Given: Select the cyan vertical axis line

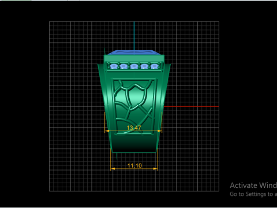Looking at the screenshot, I should click(134, 36).
